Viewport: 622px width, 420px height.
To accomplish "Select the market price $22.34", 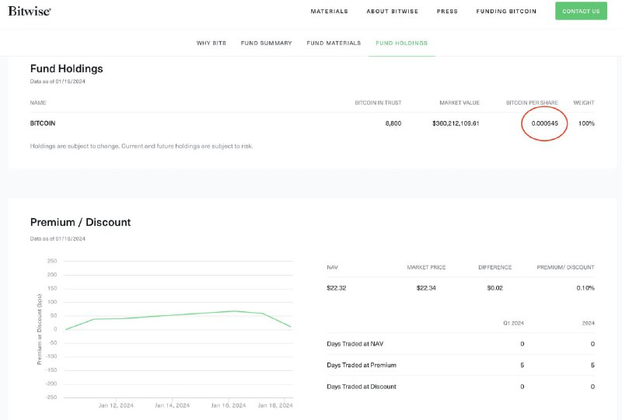I will [x=426, y=288].
